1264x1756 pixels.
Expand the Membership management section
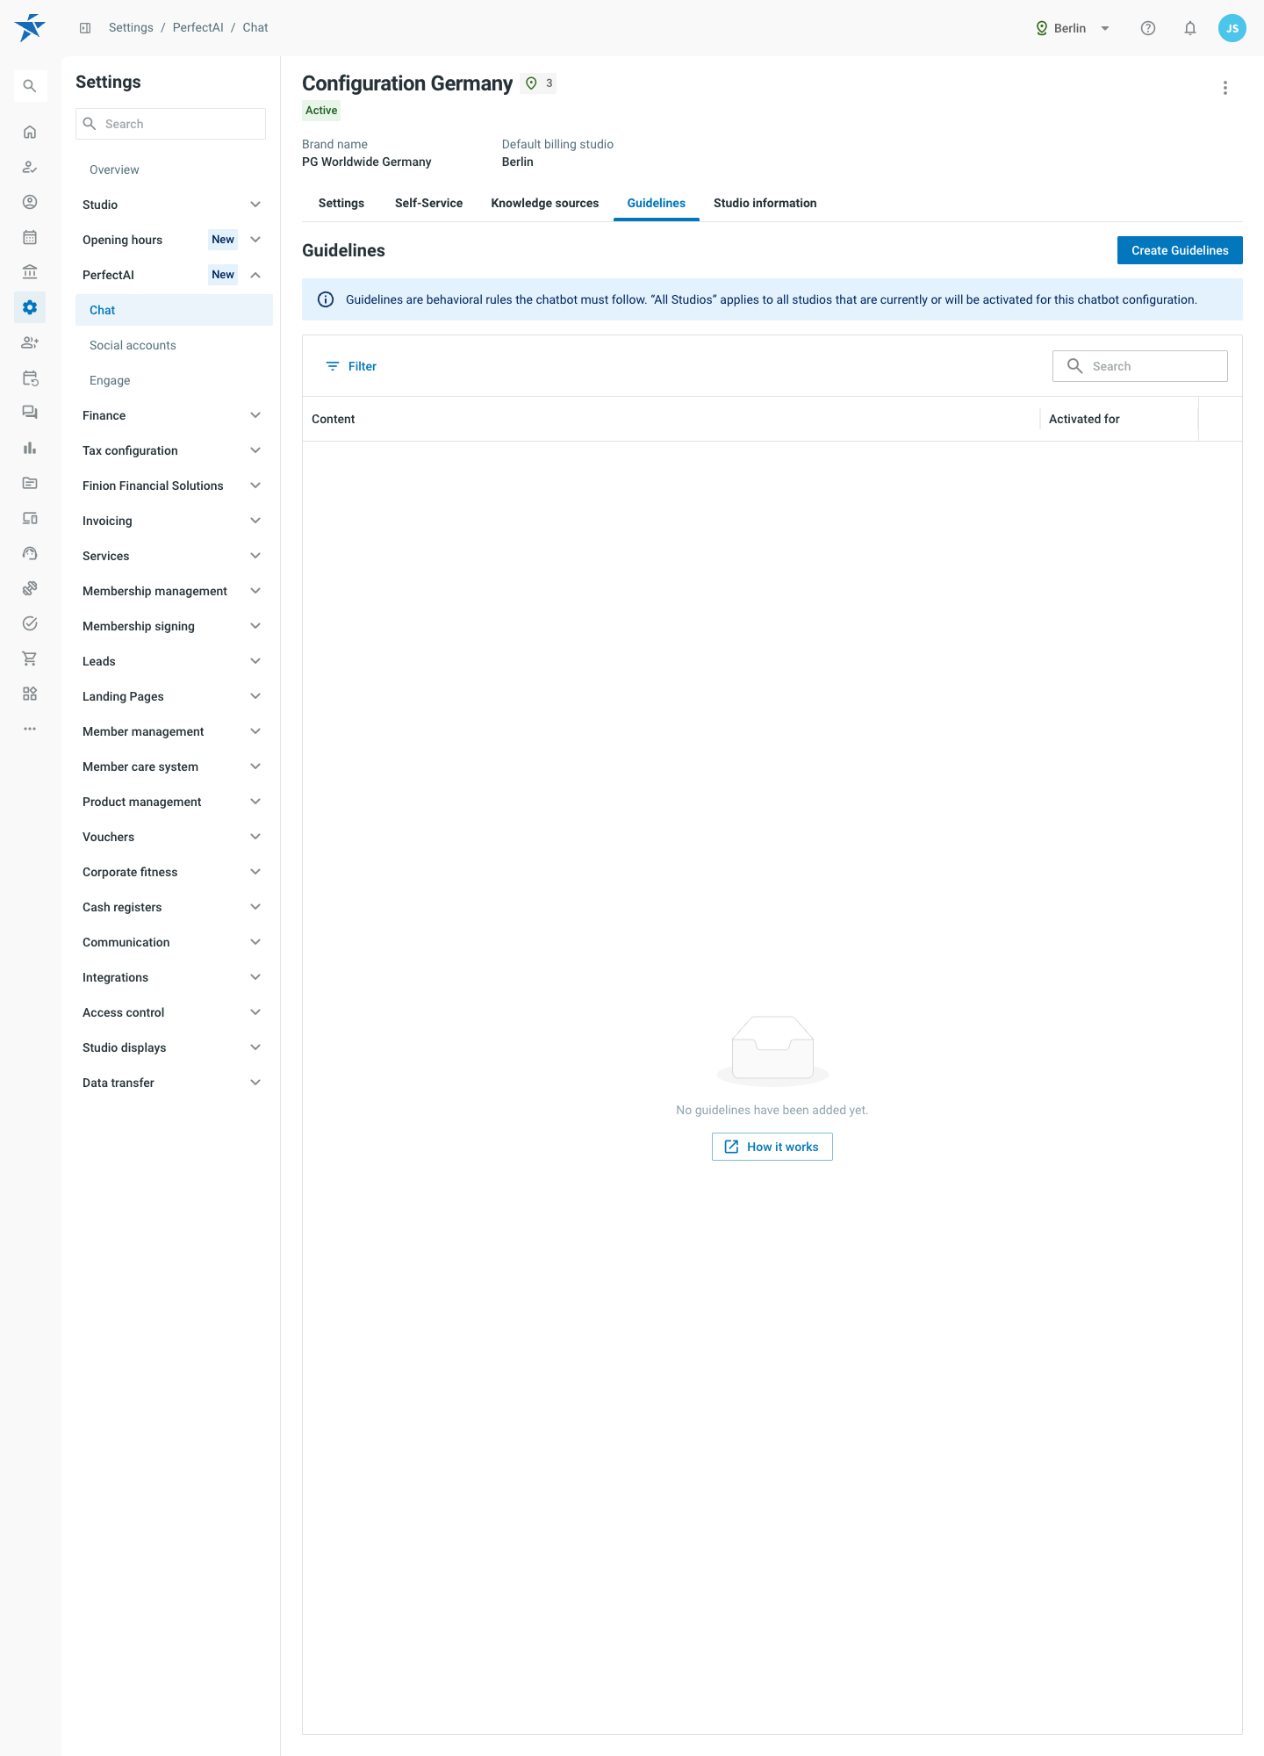coord(174,591)
